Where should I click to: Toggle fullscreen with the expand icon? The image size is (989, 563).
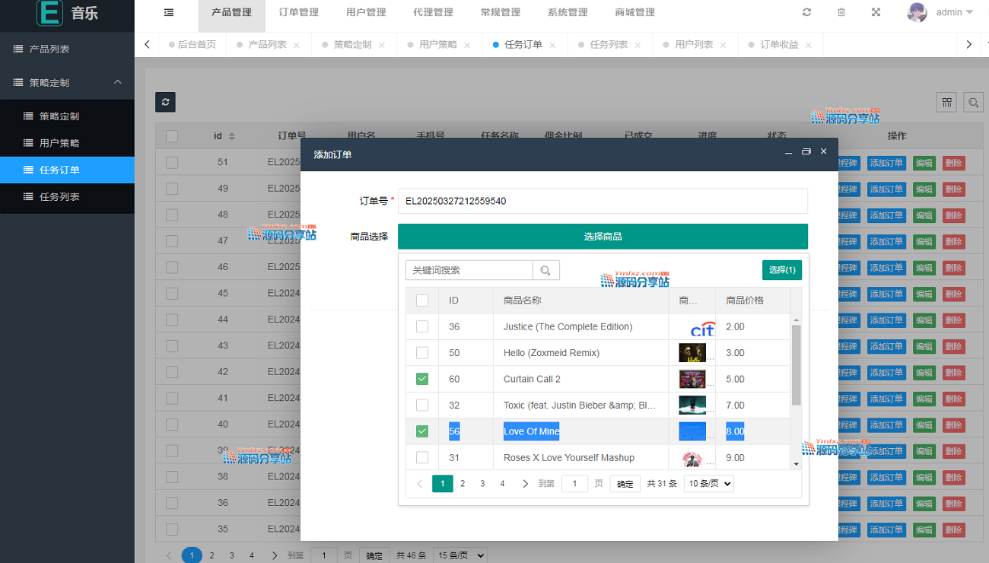(x=876, y=12)
